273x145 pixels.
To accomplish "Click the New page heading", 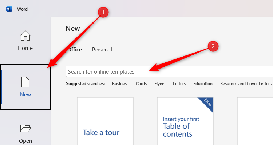I will [73, 29].
